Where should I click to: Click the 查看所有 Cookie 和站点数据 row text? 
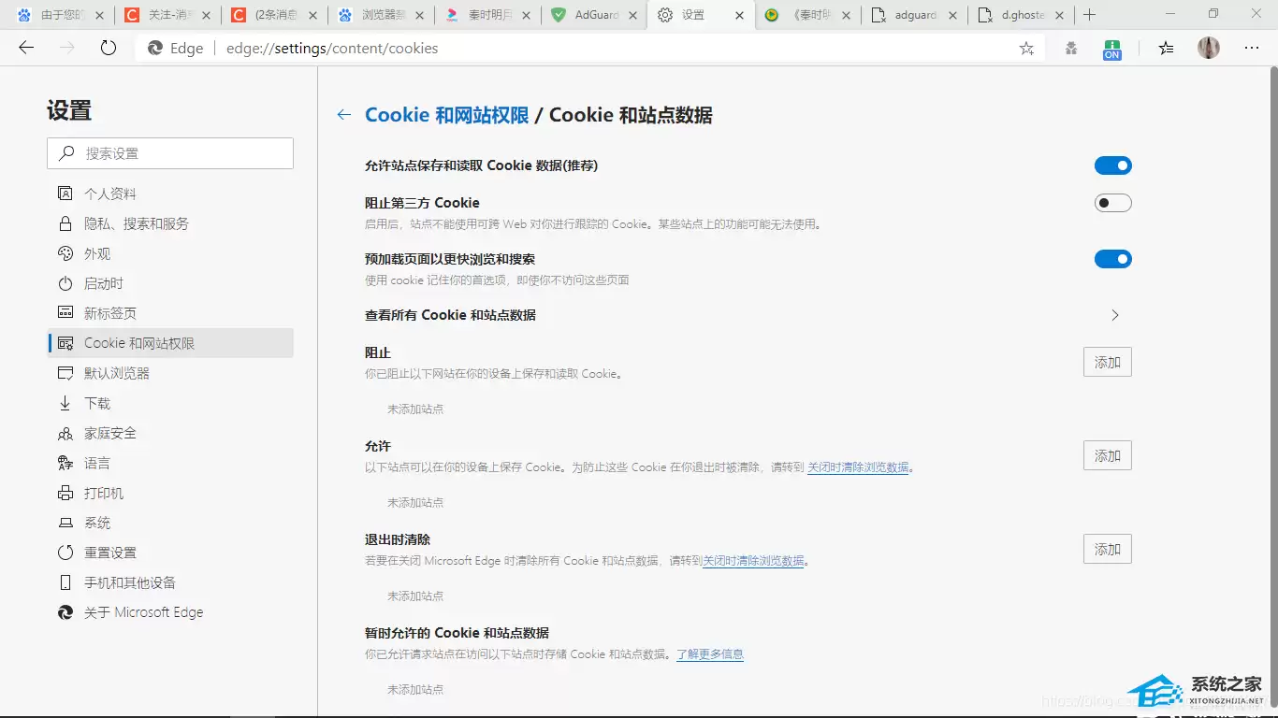coord(450,315)
